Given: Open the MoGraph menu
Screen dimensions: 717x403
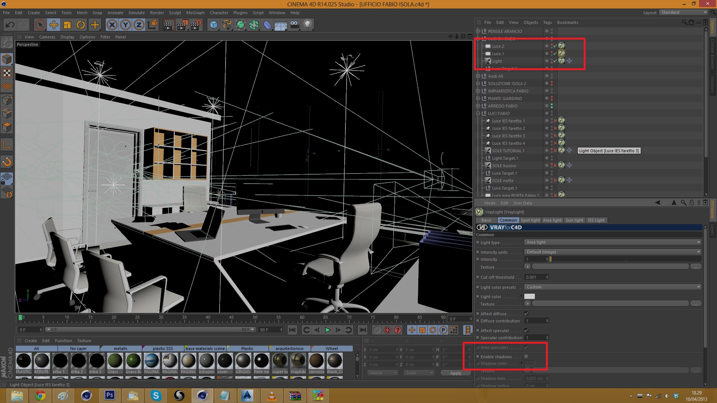Looking at the screenshot, I should pyautogui.click(x=195, y=13).
